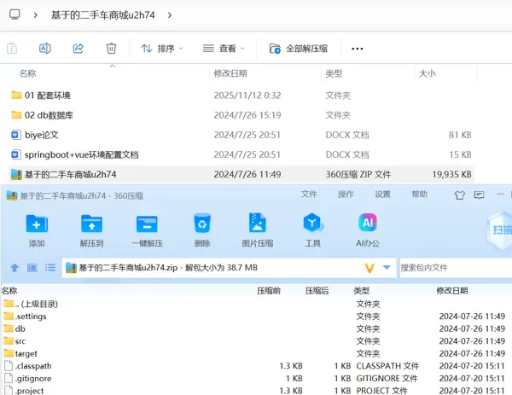512x395 pixels.
Task: Open the 设置 (Settings) menu
Action: pyautogui.click(x=382, y=195)
